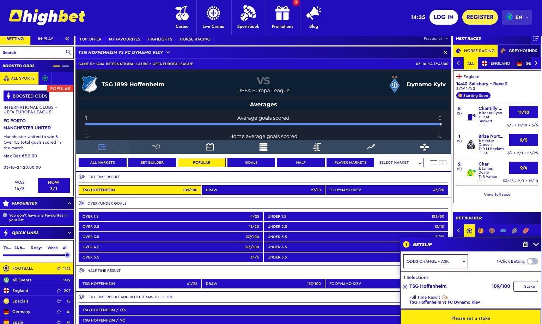The image size is (542, 324).
Task: Select the lineup formation stats icon
Action: tap(425, 147)
